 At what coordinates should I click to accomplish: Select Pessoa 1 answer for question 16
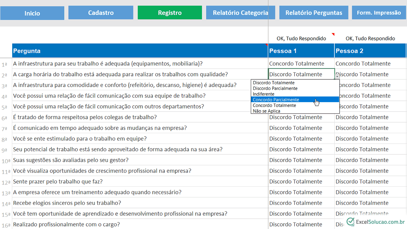pos(301,224)
